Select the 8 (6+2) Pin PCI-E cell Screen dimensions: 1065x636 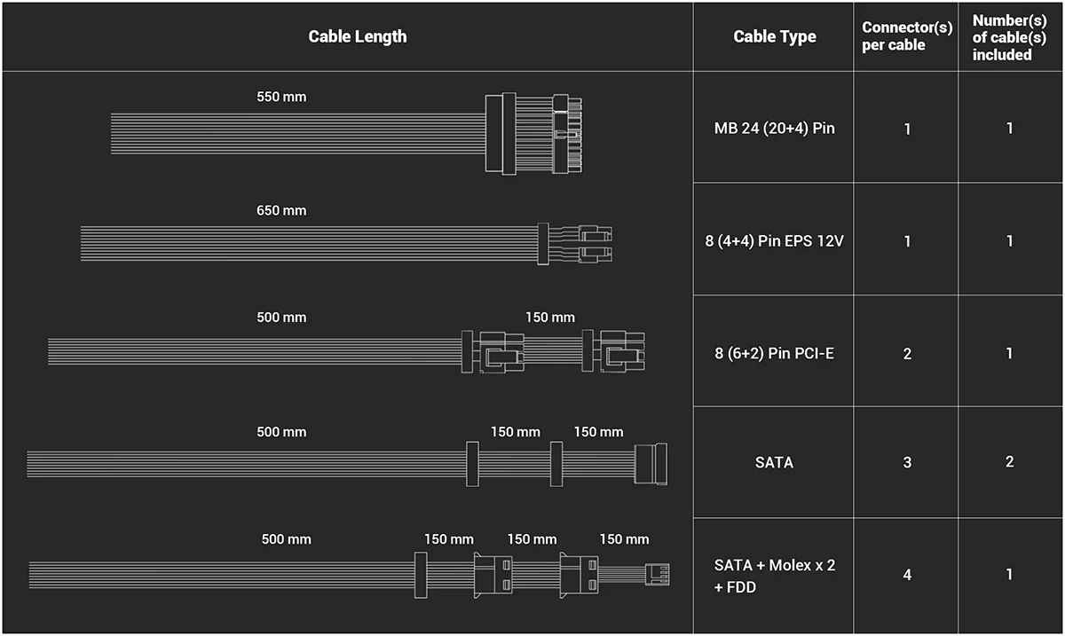coord(774,353)
